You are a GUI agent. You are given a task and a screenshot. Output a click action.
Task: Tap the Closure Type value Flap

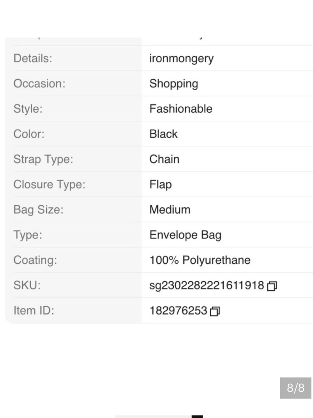pyautogui.click(x=161, y=184)
